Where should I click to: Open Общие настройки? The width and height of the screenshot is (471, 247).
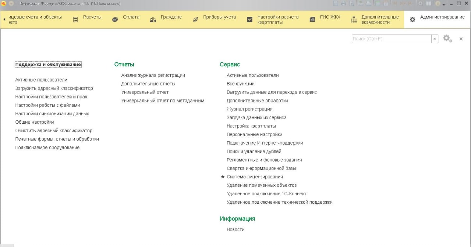tap(35, 122)
